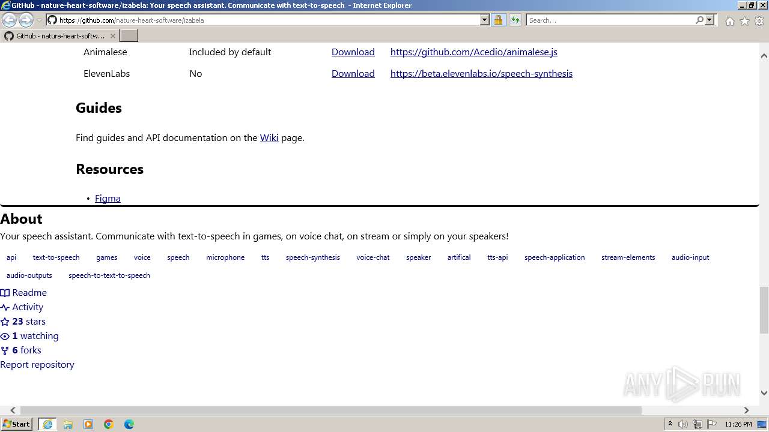The width and height of the screenshot is (769, 432).
Task: Open the Acedio animalese.js GitHub link
Action: 474,52
